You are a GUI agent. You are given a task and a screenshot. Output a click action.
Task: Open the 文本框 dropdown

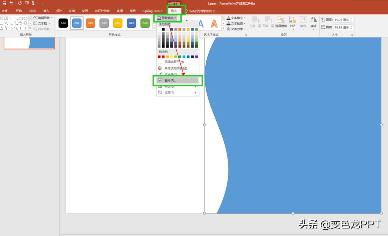(42, 23)
